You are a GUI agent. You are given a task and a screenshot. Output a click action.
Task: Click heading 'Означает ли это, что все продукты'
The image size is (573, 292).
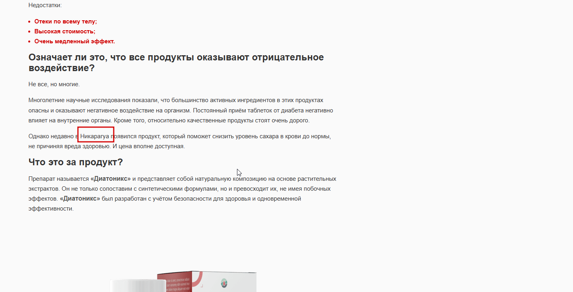pos(176,62)
